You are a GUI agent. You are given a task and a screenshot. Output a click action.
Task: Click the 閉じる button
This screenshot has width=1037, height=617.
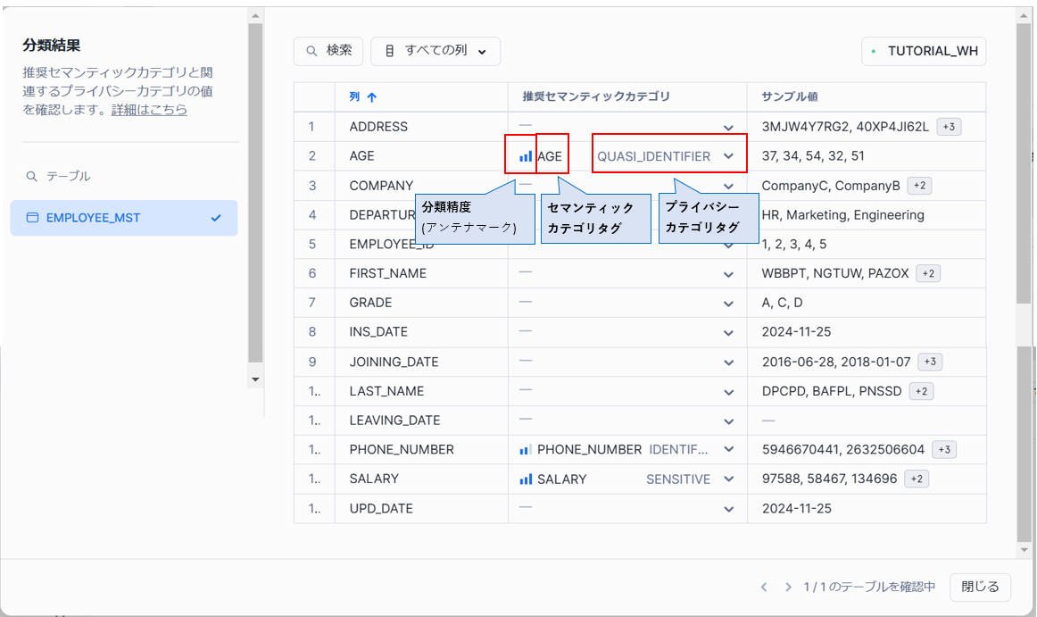click(980, 588)
